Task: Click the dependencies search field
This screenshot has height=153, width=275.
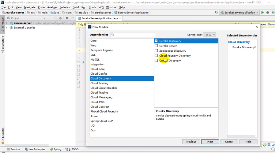Action: click(133, 35)
